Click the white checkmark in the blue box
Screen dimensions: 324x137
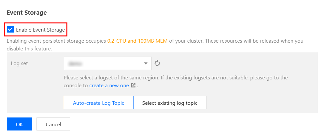[10, 29]
